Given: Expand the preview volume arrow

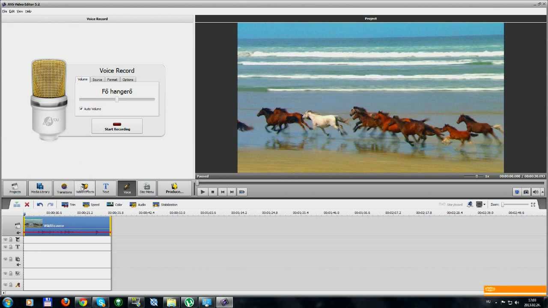Looking at the screenshot, I should click(542, 192).
